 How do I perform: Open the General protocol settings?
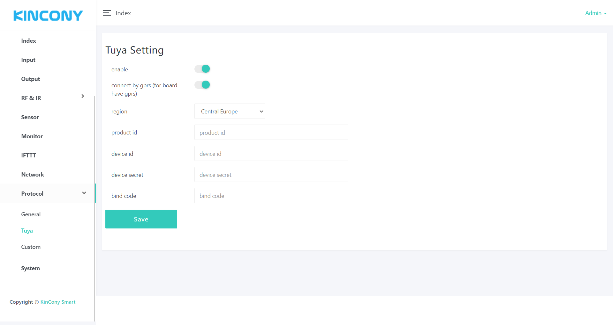coord(31,214)
